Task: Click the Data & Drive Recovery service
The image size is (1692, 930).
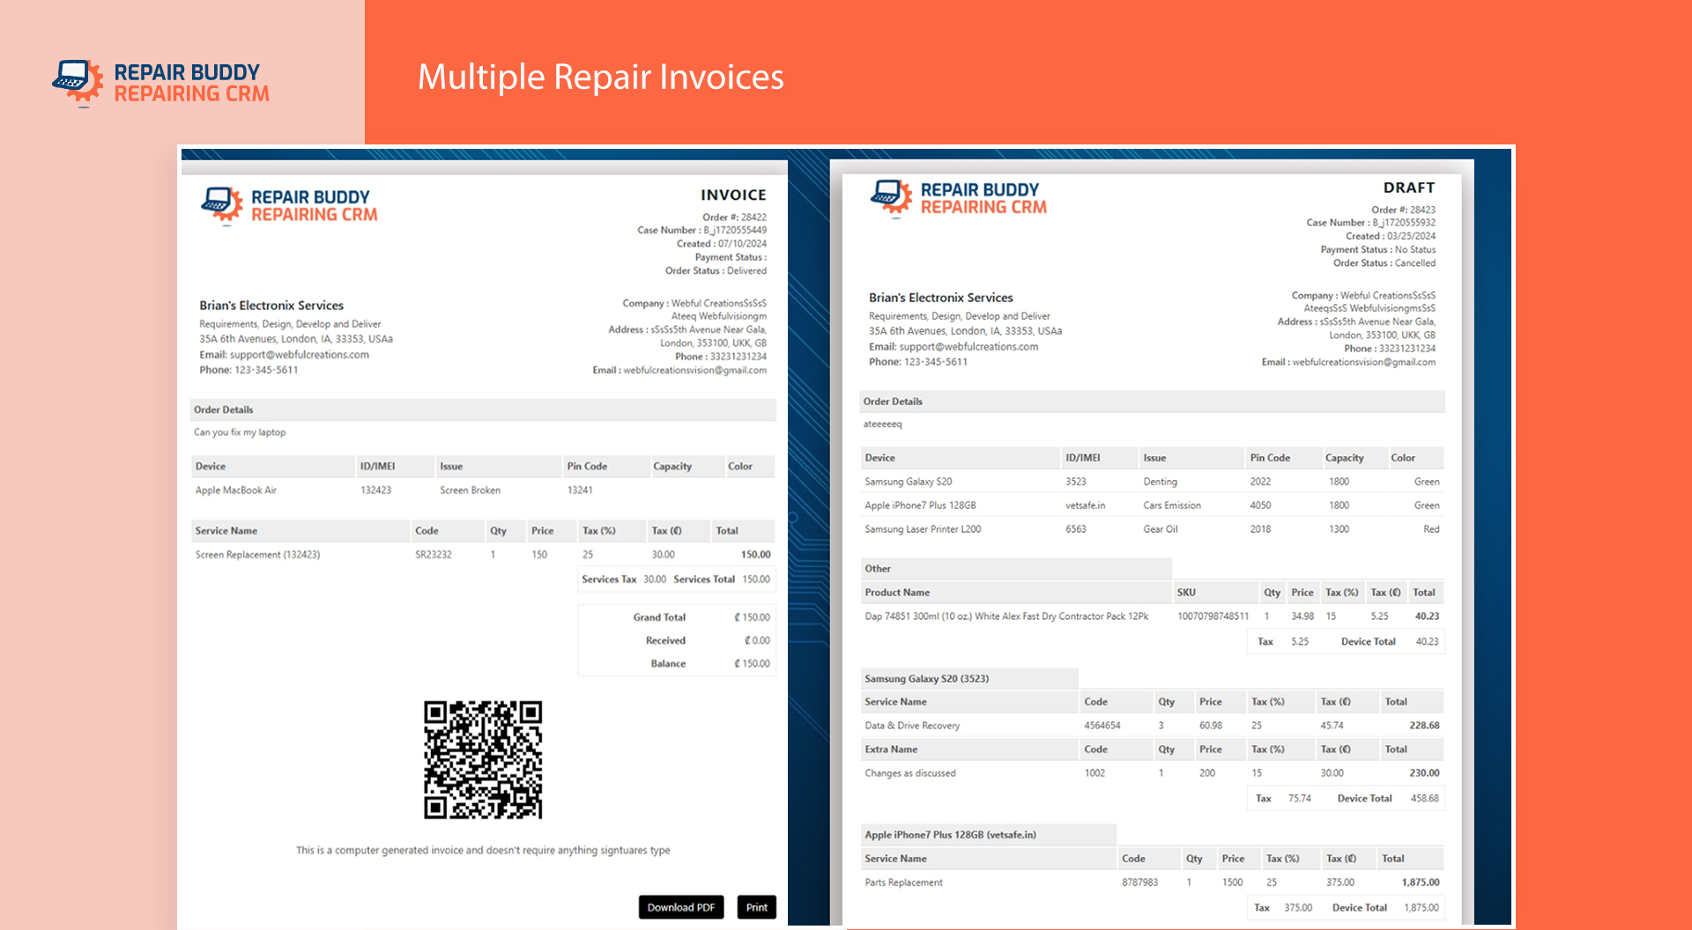Action: pos(912,726)
